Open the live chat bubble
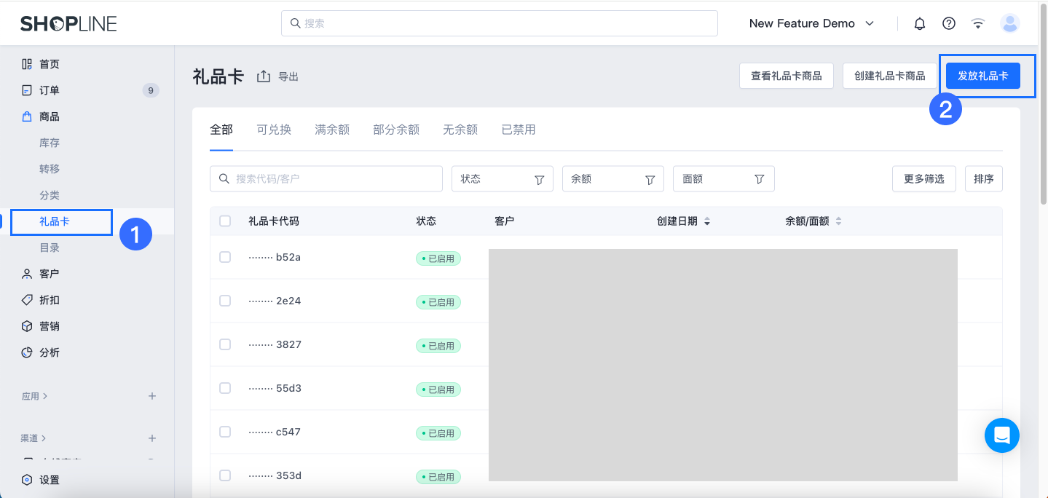This screenshot has height=498, width=1048. tap(1002, 435)
